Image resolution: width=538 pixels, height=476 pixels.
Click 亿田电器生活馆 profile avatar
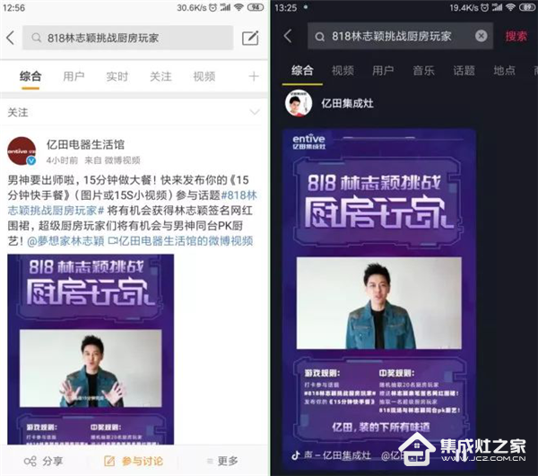coord(22,151)
